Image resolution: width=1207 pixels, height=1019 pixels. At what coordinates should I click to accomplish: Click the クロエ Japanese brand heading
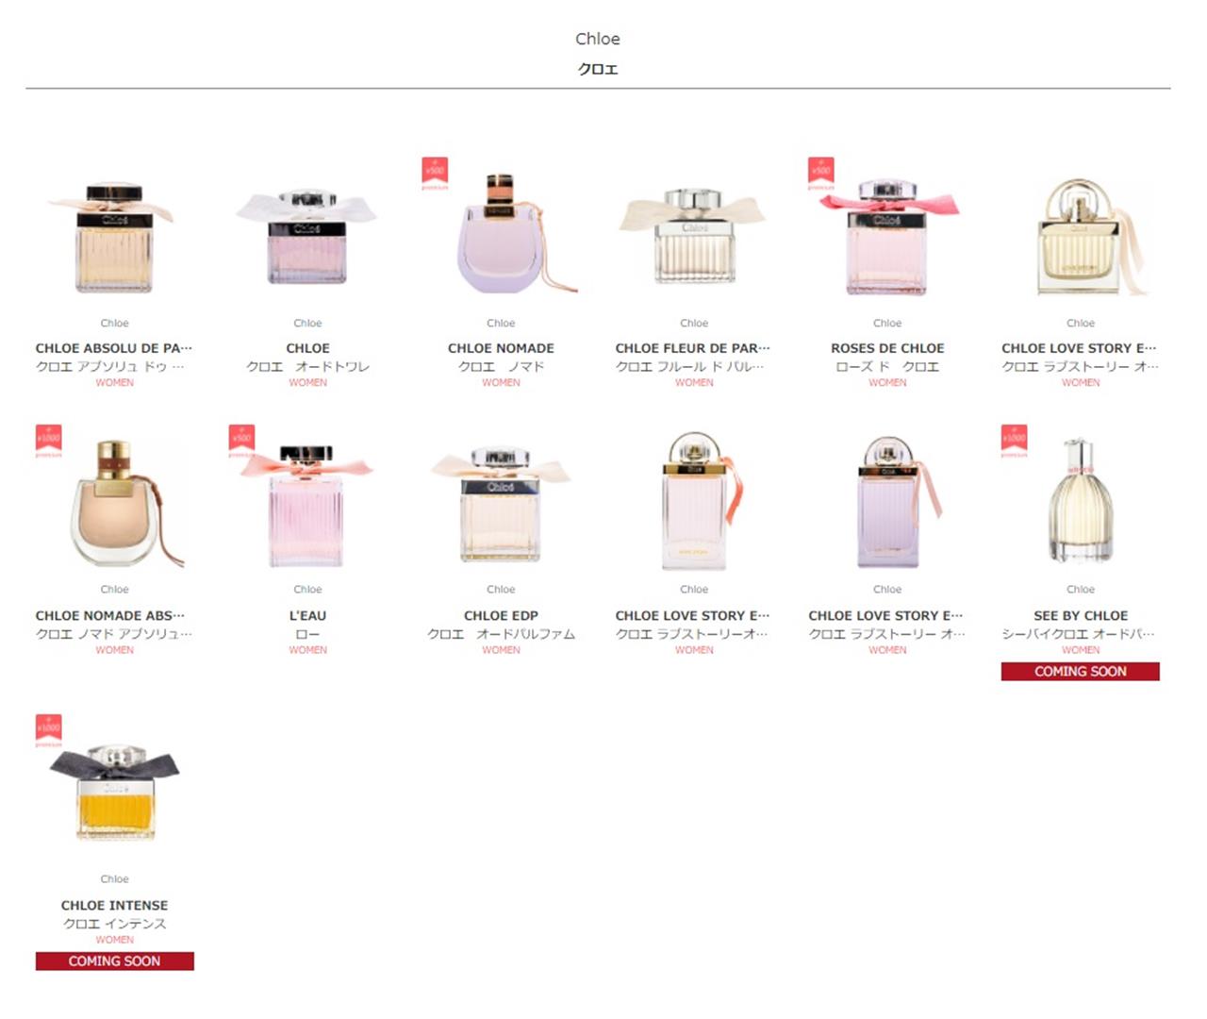(598, 69)
